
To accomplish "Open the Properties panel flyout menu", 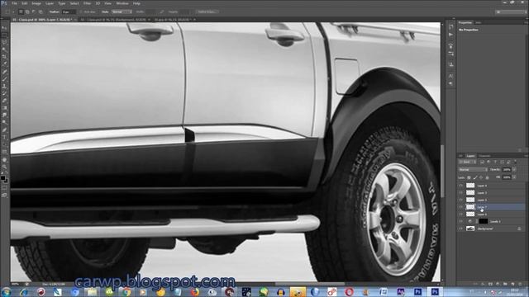I will coord(526,22).
